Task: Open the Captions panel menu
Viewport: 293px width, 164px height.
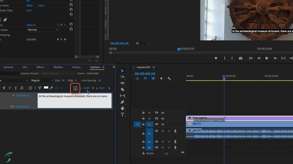Action: click(103, 67)
